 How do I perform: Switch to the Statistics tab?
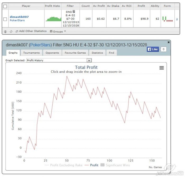point(97,53)
